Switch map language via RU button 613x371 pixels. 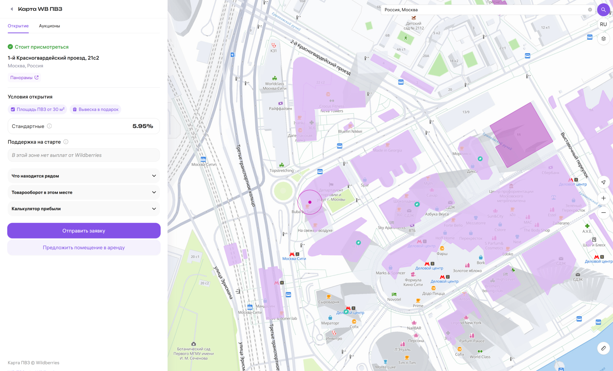pyautogui.click(x=603, y=24)
